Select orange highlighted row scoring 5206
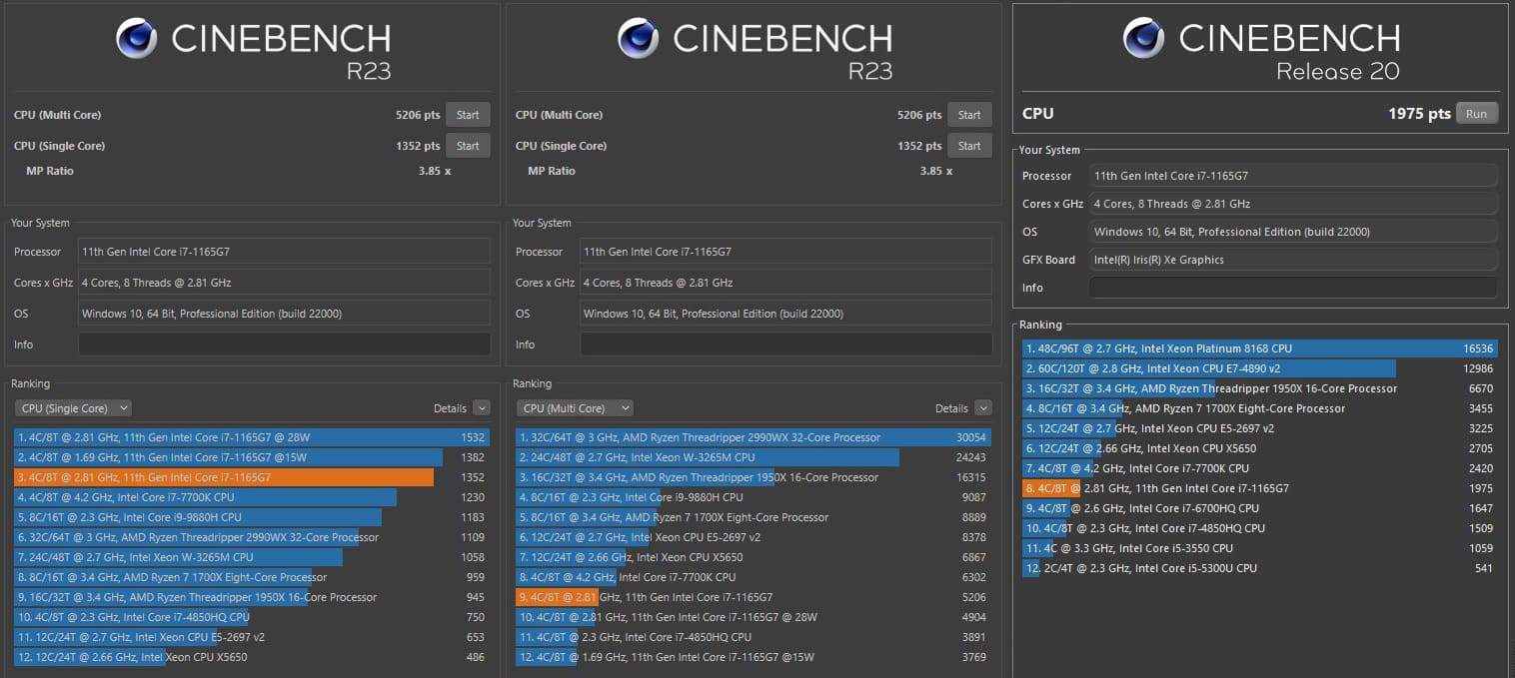Image resolution: width=1515 pixels, height=678 pixels. coord(754,597)
